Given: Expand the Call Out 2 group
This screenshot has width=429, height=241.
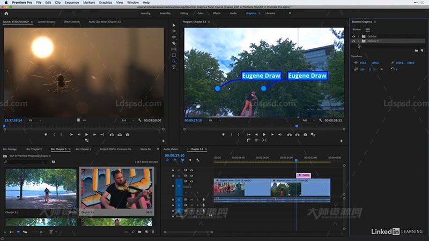Looking at the screenshot, I should pyautogui.click(x=358, y=41).
